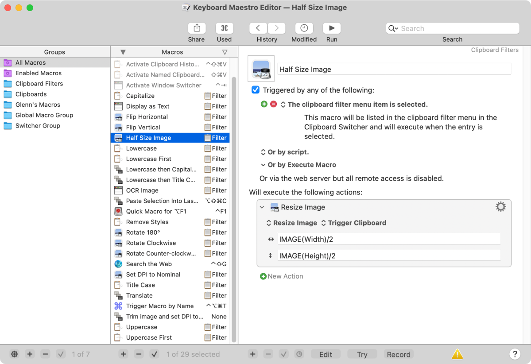Select the Rotate Clockwise macro
Image resolution: width=531 pixels, height=364 pixels.
[x=171, y=243]
